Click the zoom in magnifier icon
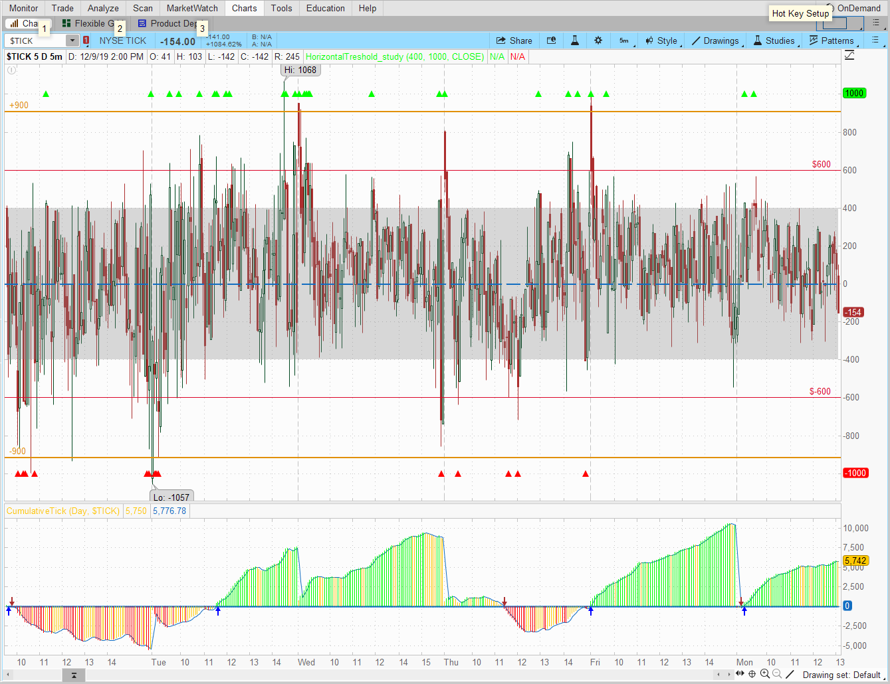Screen dimensions: 890x684 [764, 674]
